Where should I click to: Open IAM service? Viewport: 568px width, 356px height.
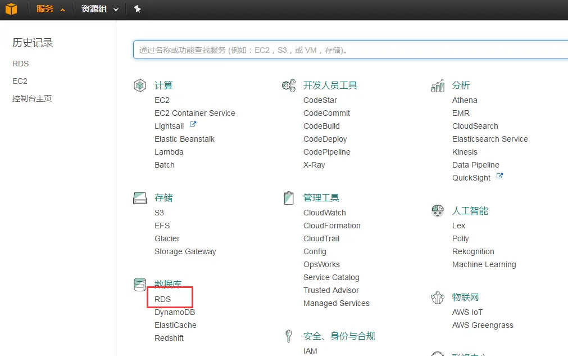(x=310, y=351)
